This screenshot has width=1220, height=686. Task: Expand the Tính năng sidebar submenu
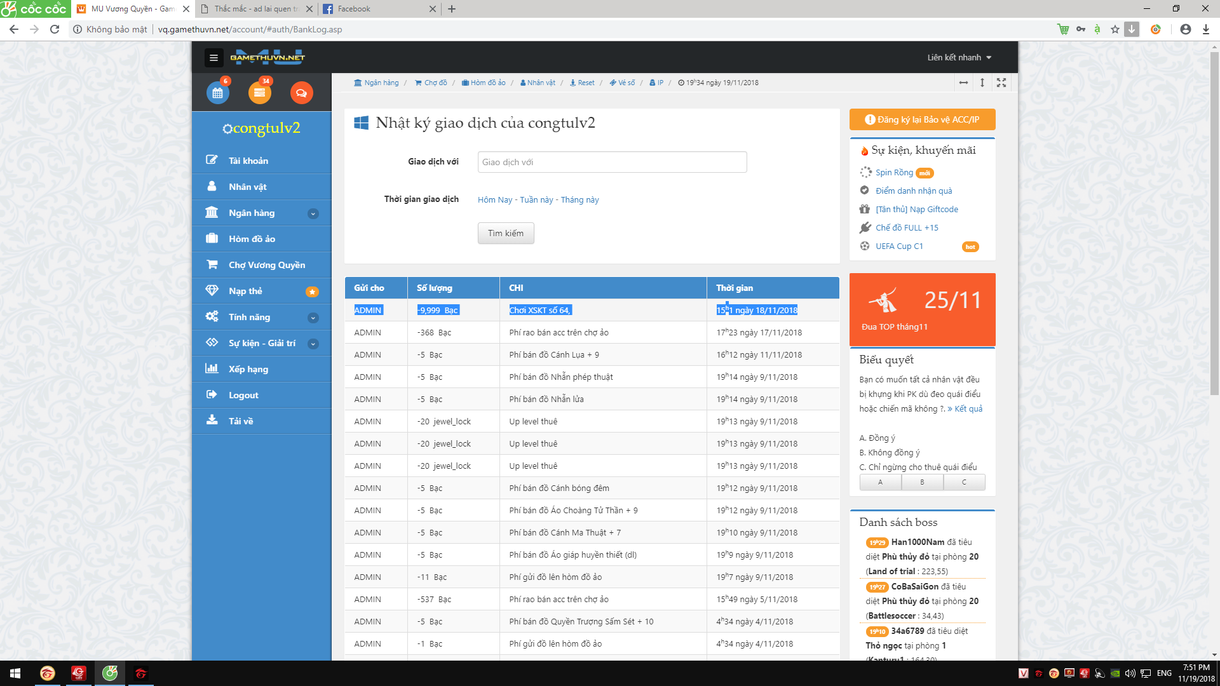coord(313,318)
